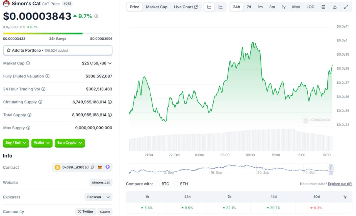Screen dimensions: 356x216
Task: Select the 7d time range
Action: click(x=249, y=7)
